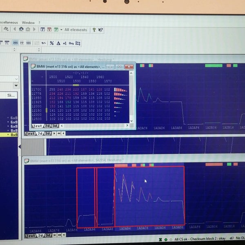Click the plus/minus sign toolbar icon
The height and width of the screenshot is (245, 245).
(44, 43)
